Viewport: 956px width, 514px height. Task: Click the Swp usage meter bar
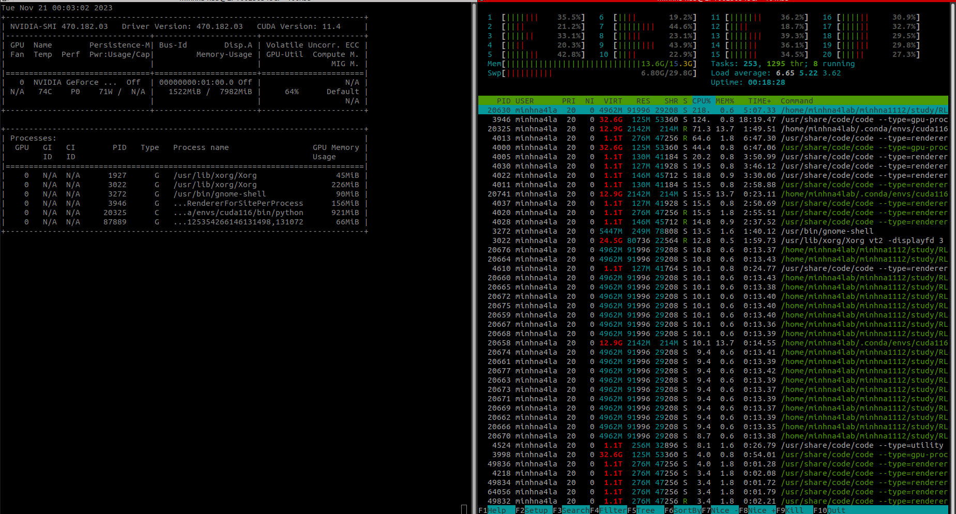tap(592, 73)
